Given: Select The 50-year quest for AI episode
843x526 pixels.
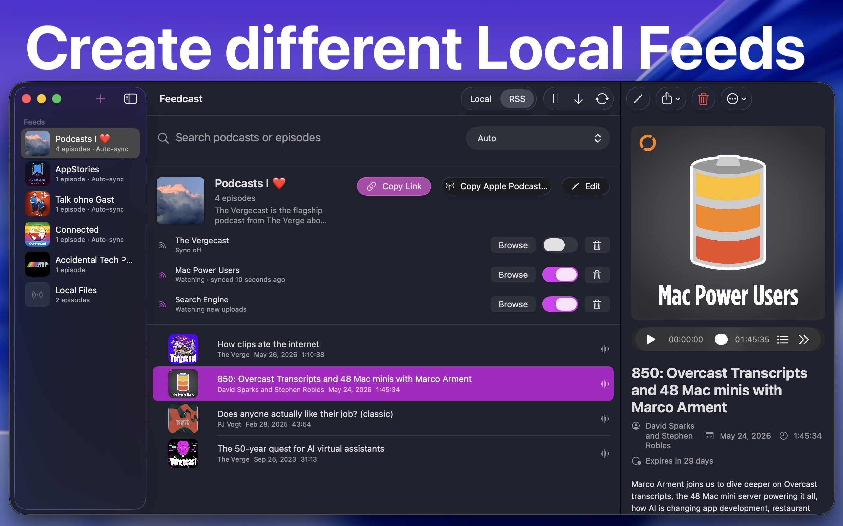Looking at the screenshot, I should (x=383, y=453).
